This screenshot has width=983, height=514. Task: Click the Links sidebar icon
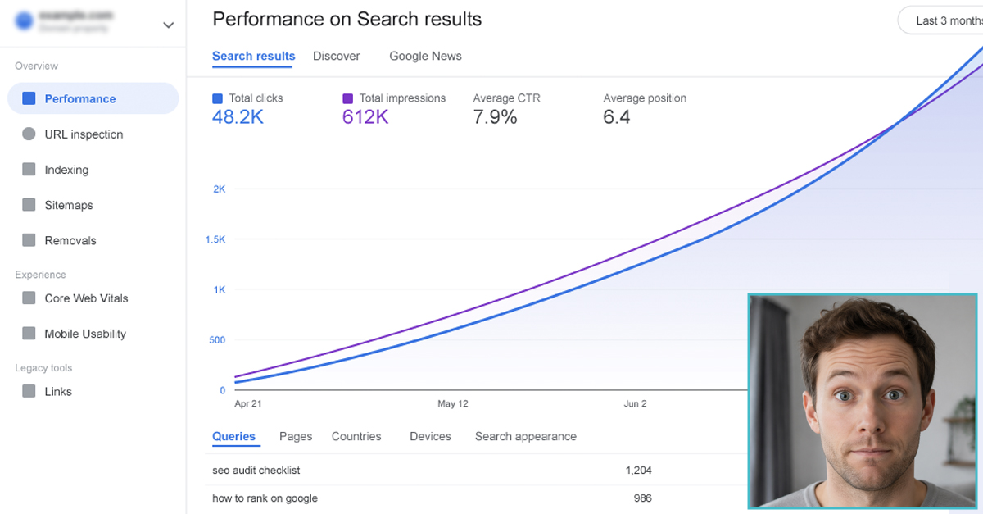[x=29, y=391]
